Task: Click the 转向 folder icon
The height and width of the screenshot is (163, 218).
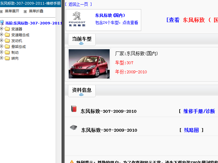Action: (x=7, y=58)
